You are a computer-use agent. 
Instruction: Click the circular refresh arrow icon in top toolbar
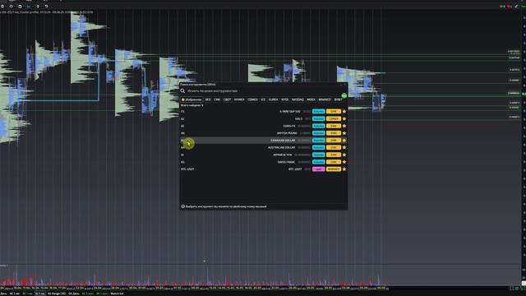(x=46, y=6)
